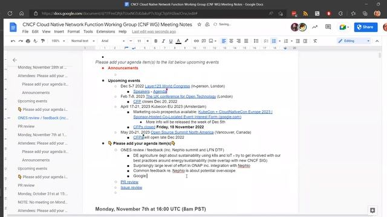Open the Edit menu
Viewport: 387px width, 217px height.
pos(35,32)
